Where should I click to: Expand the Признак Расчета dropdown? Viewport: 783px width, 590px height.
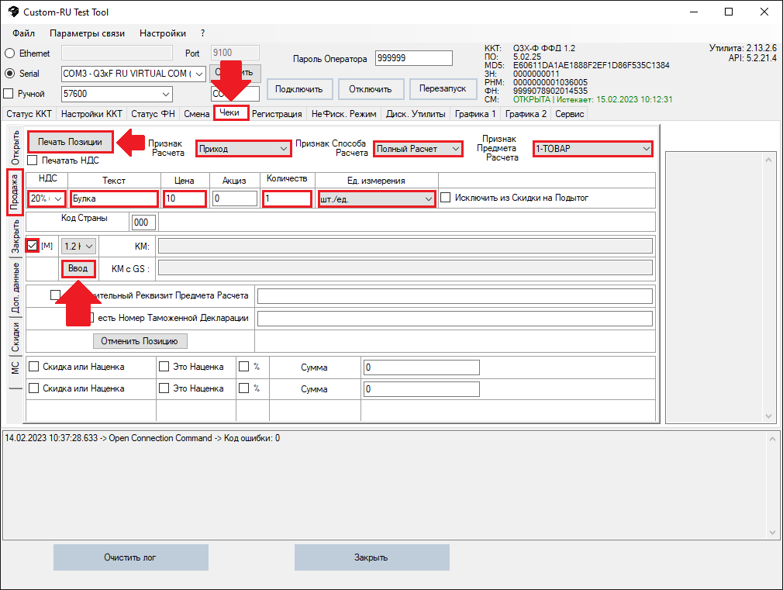pyautogui.click(x=243, y=148)
